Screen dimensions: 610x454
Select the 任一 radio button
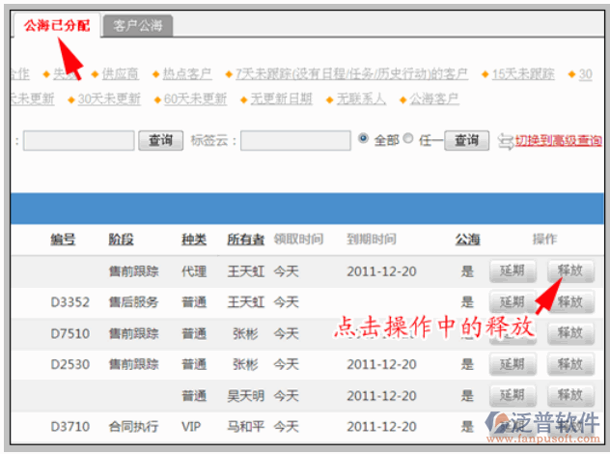(408, 139)
